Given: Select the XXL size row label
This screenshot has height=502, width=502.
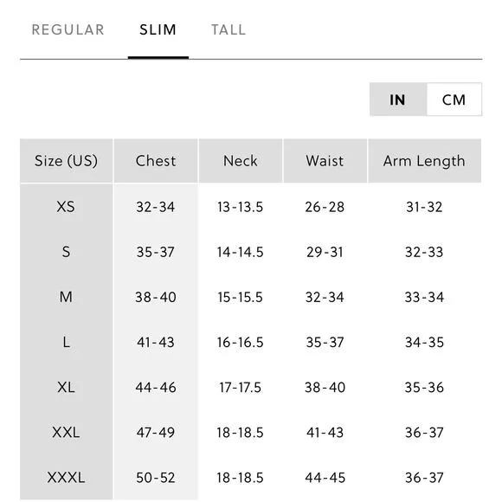Looking at the screenshot, I should pos(66,432).
